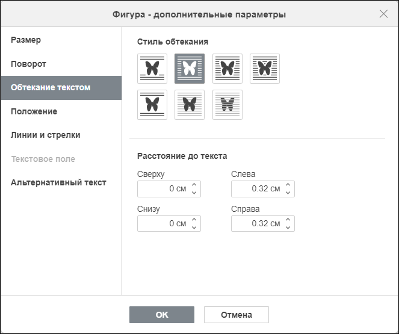Increase the Сверху value with up arrow
This screenshot has width=399, height=334.
click(194, 185)
